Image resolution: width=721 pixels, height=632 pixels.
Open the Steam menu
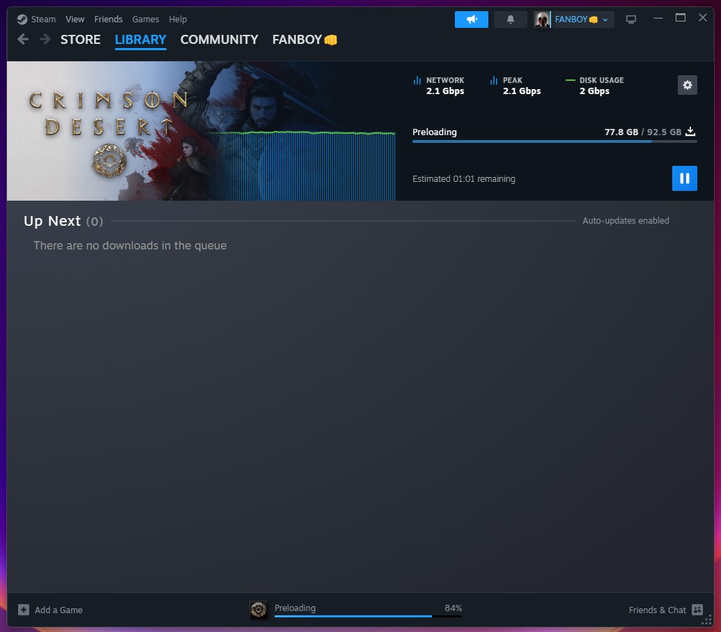click(x=43, y=20)
